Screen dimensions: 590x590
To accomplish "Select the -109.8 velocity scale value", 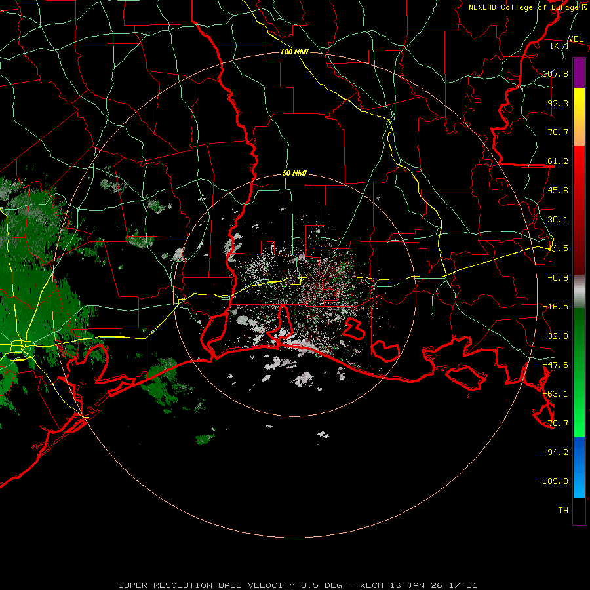I will 553,481.
